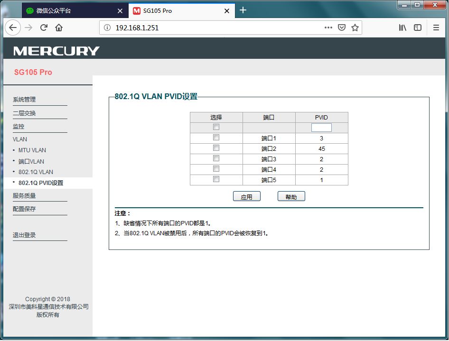Click the 端口5 cell text
Viewport: 449px width, 341px height.
pos(269,180)
